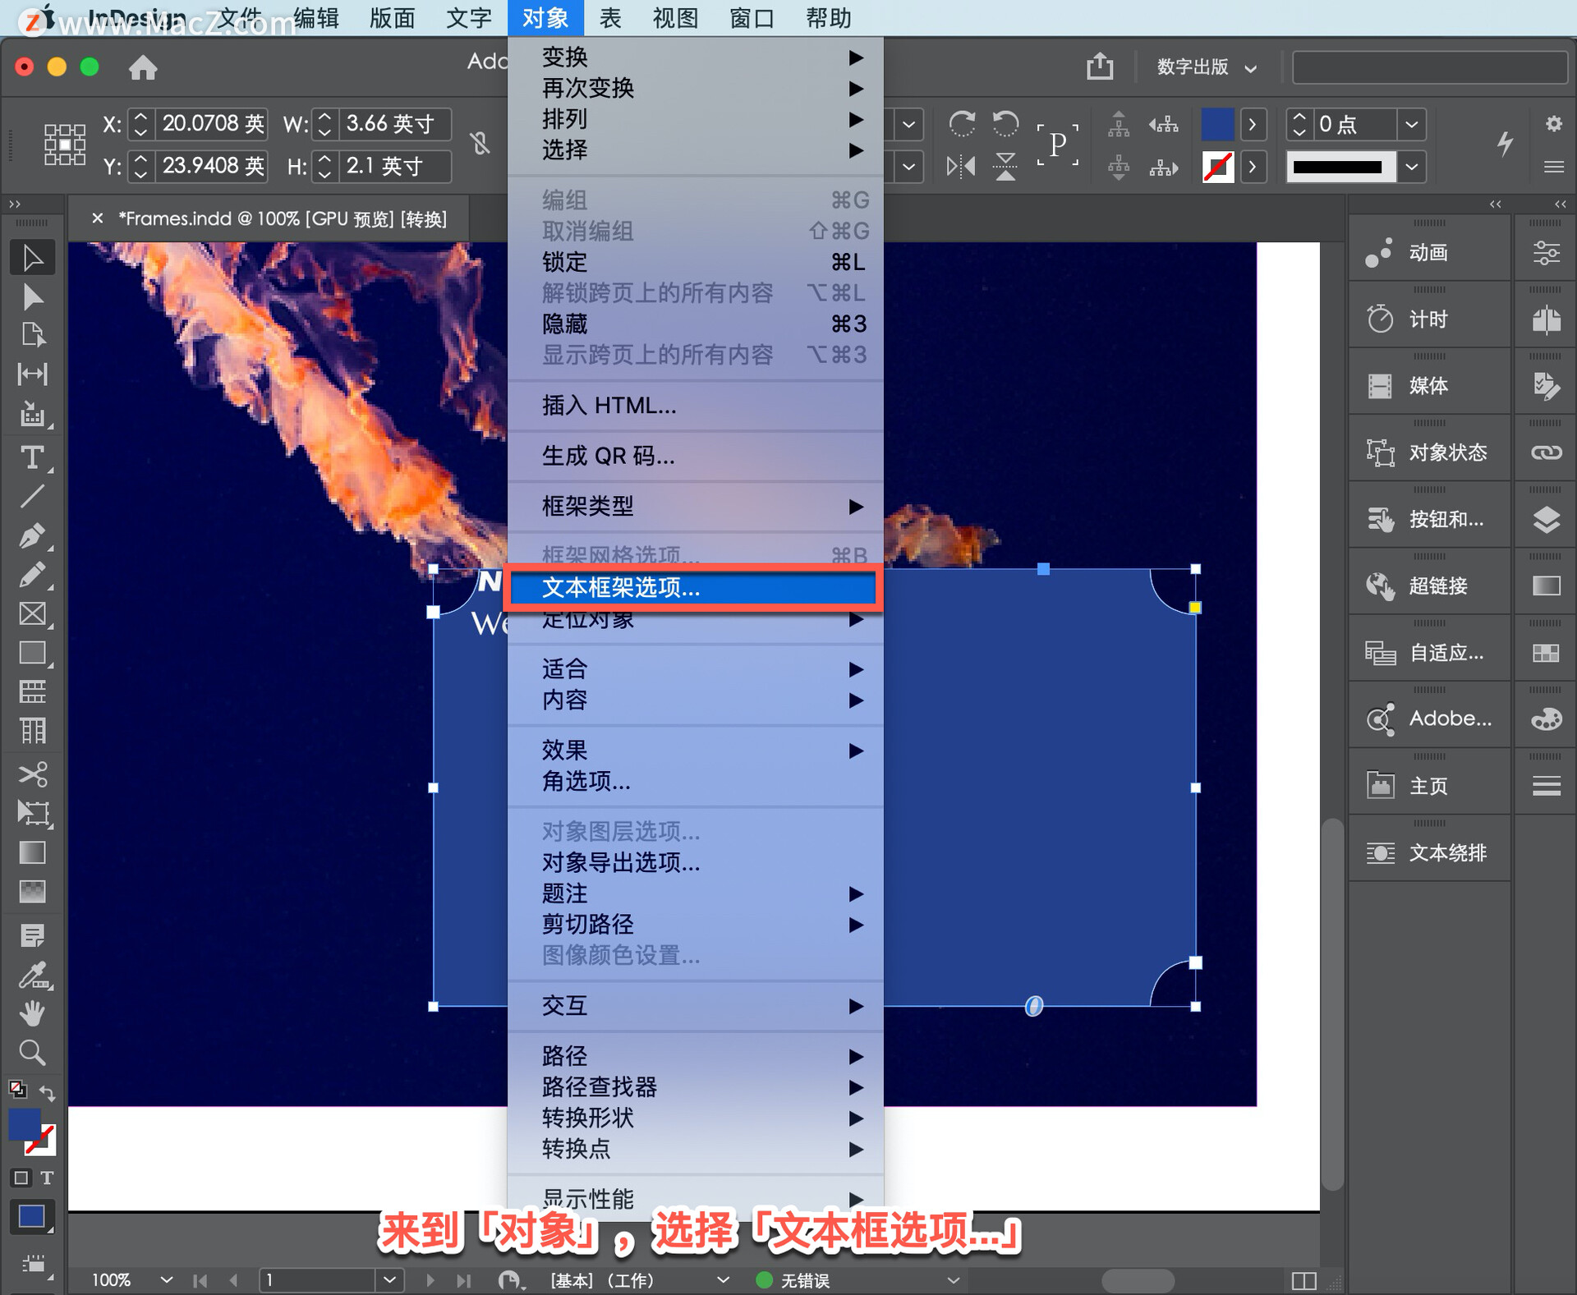This screenshot has height=1295, width=1577.
Task: Click the X position input field
Action: [213, 124]
